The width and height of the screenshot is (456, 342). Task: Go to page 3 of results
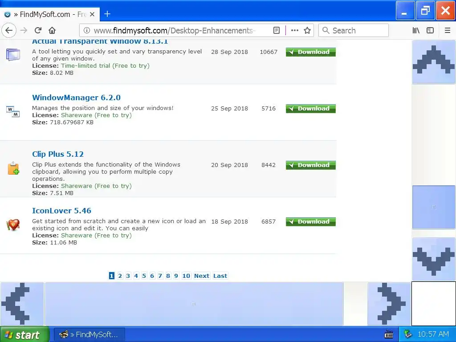(x=128, y=276)
